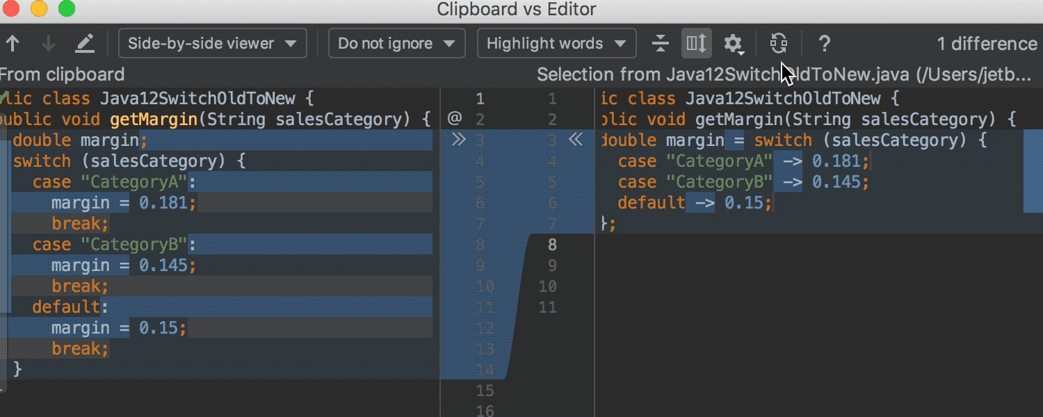
Task: Click Collapse unchanged fragments icon
Action: [660, 44]
